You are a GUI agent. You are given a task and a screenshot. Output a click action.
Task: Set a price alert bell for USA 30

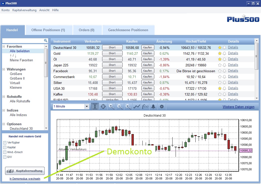pyautogui.click(x=224, y=88)
